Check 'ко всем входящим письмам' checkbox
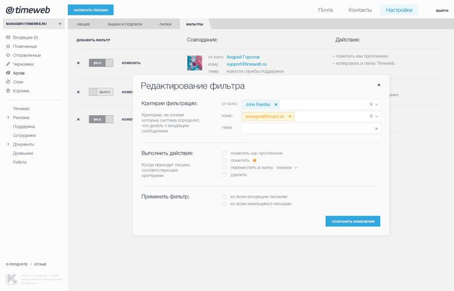The width and height of the screenshot is (454, 291). 224,197
